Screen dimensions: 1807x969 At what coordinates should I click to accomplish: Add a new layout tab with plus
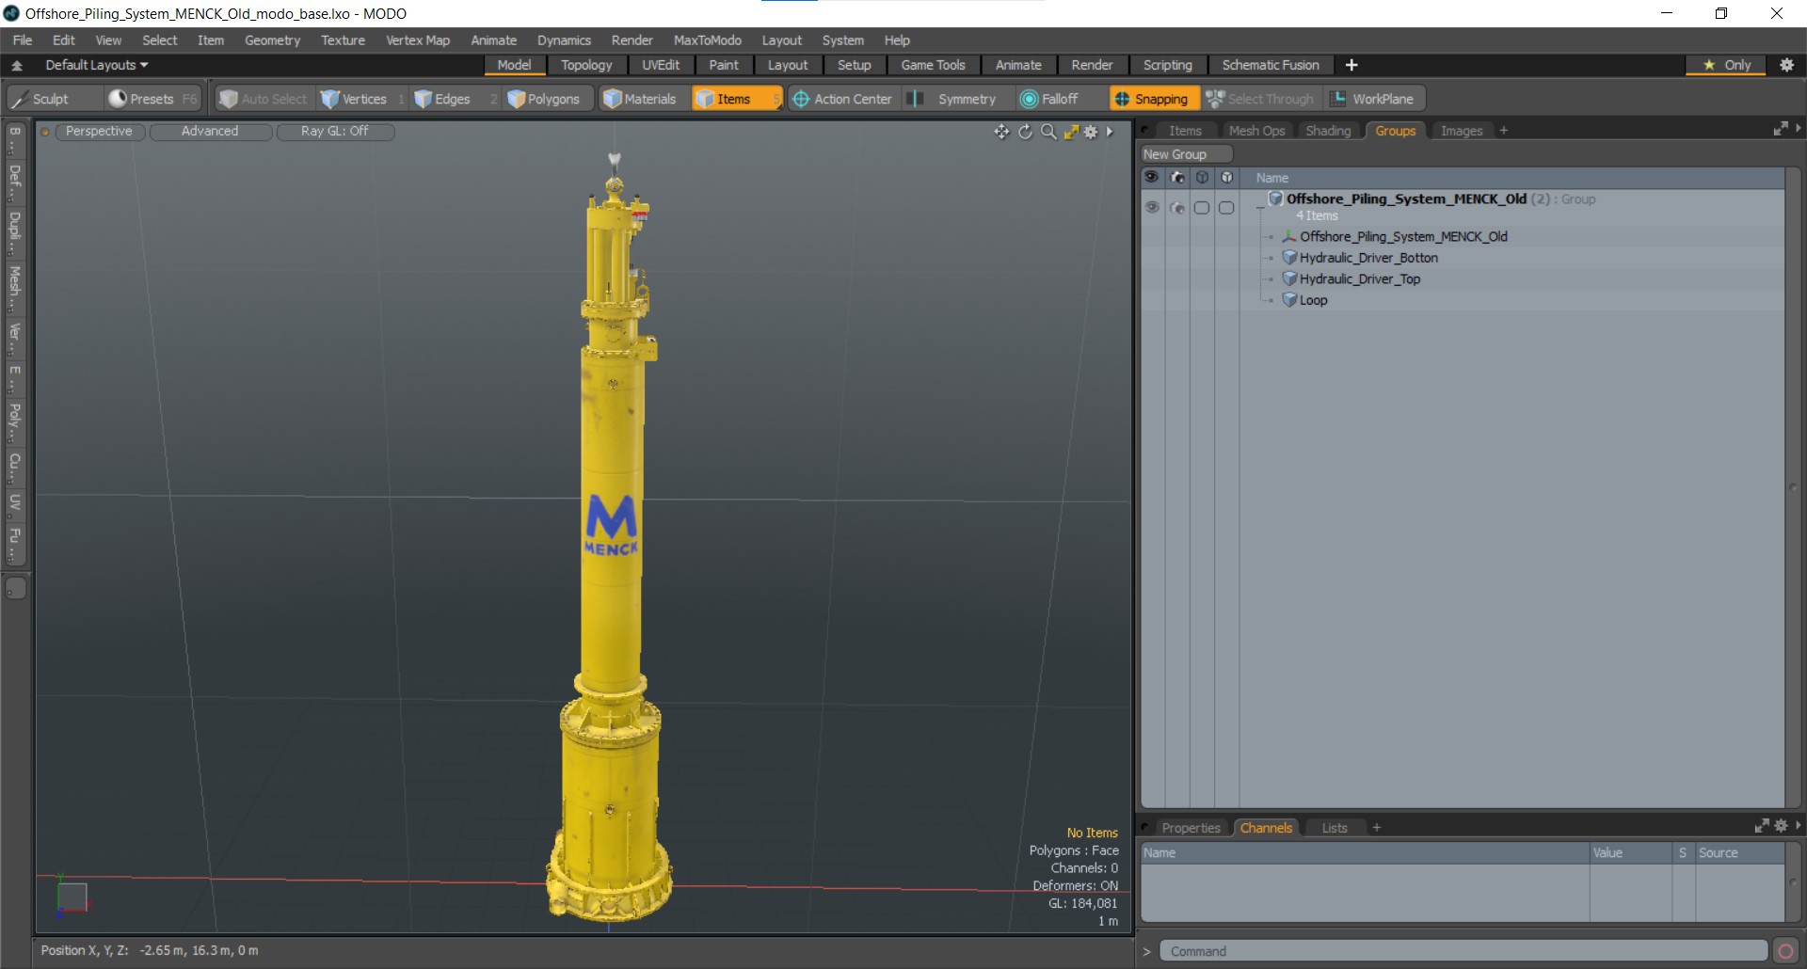(1351, 65)
